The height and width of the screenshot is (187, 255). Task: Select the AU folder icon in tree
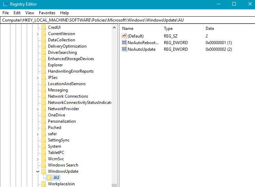[x=49, y=178]
